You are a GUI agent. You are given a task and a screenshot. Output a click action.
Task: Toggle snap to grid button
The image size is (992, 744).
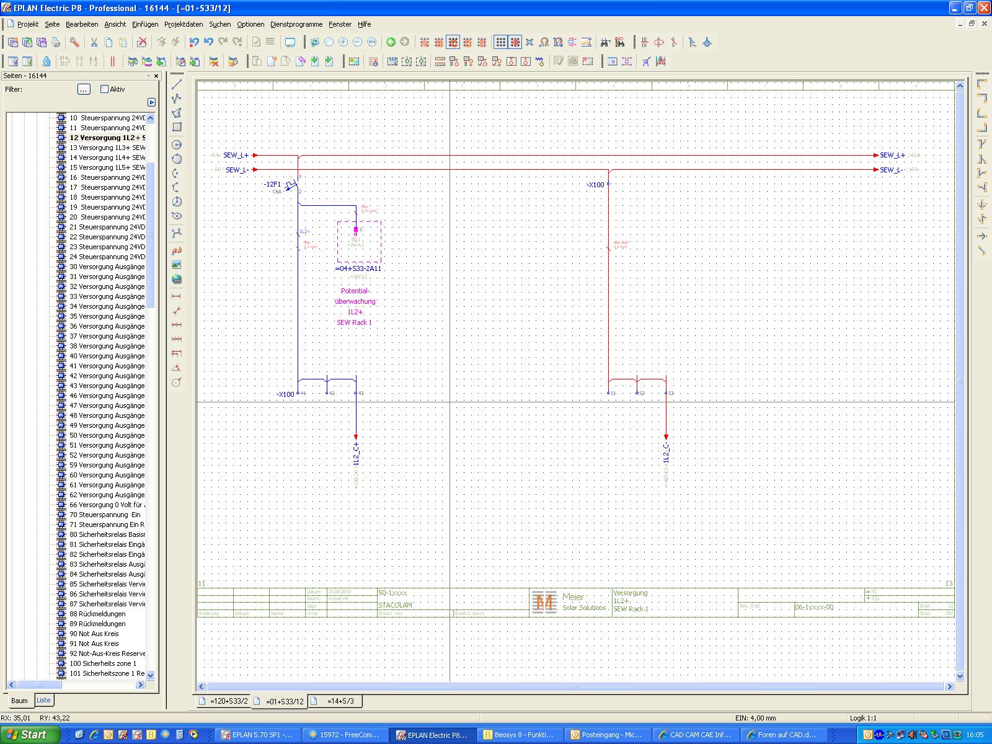[515, 42]
